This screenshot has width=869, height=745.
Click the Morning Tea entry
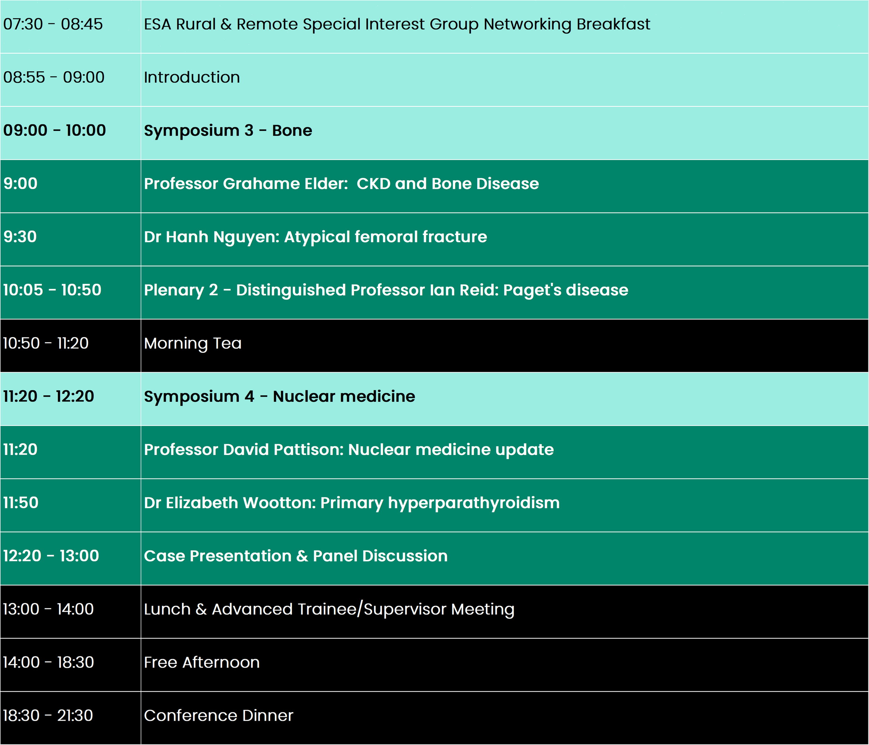click(193, 343)
